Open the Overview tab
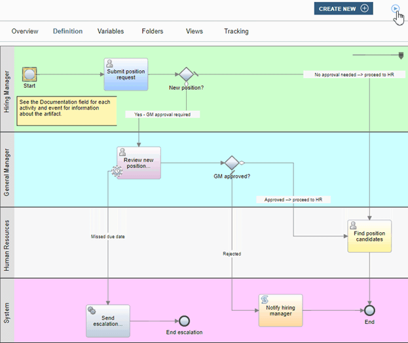The width and height of the screenshot is (408, 343). [25, 31]
